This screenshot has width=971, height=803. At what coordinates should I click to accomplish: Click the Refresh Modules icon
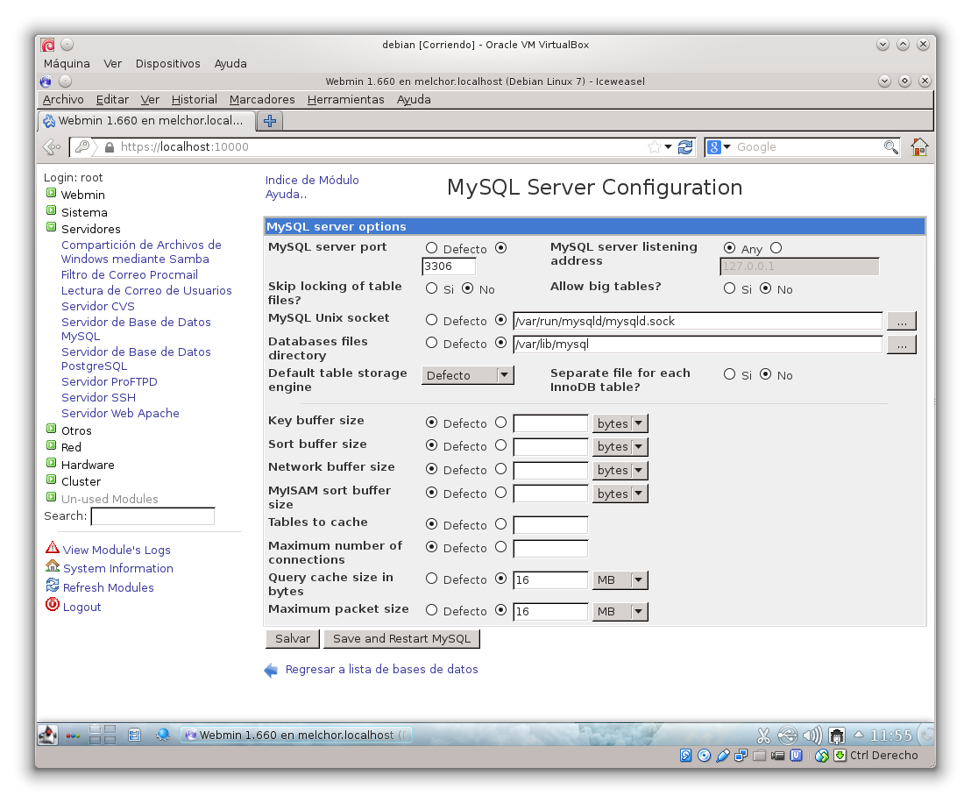pyautogui.click(x=53, y=586)
